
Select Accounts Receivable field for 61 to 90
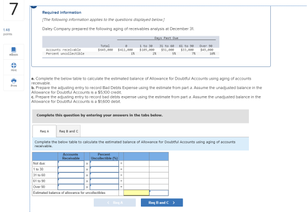click(x=71, y=181)
